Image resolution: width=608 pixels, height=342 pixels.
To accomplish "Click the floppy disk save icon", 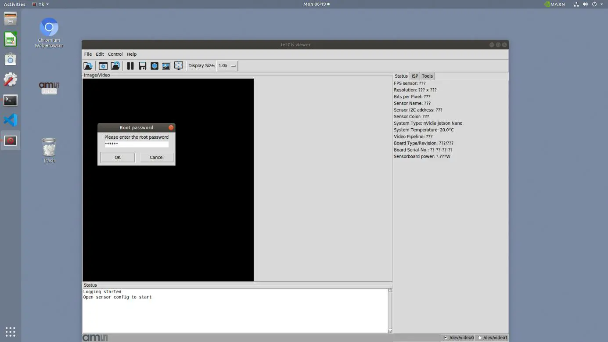I will pyautogui.click(x=142, y=66).
